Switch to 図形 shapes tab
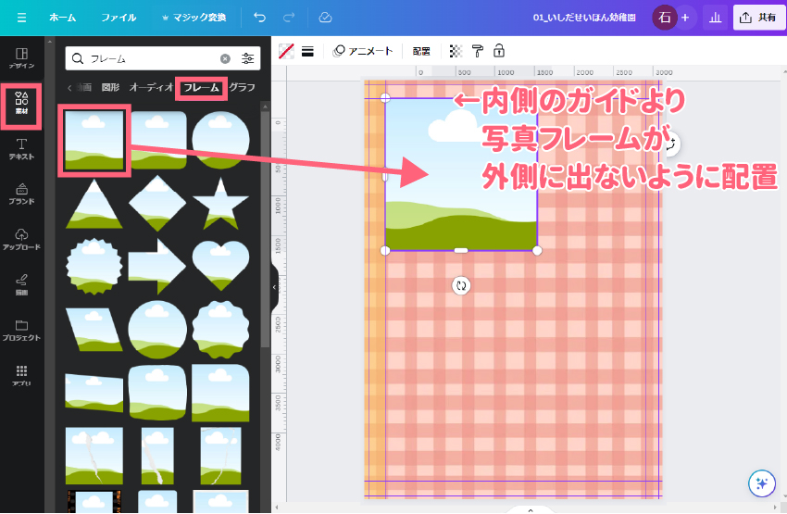 [110, 87]
